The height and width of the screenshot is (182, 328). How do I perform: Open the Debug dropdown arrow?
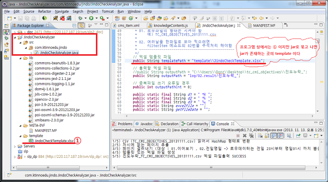pos(86,18)
